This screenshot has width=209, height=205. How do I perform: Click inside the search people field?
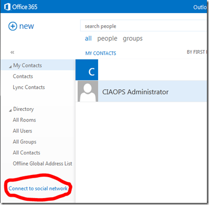[x=143, y=26]
